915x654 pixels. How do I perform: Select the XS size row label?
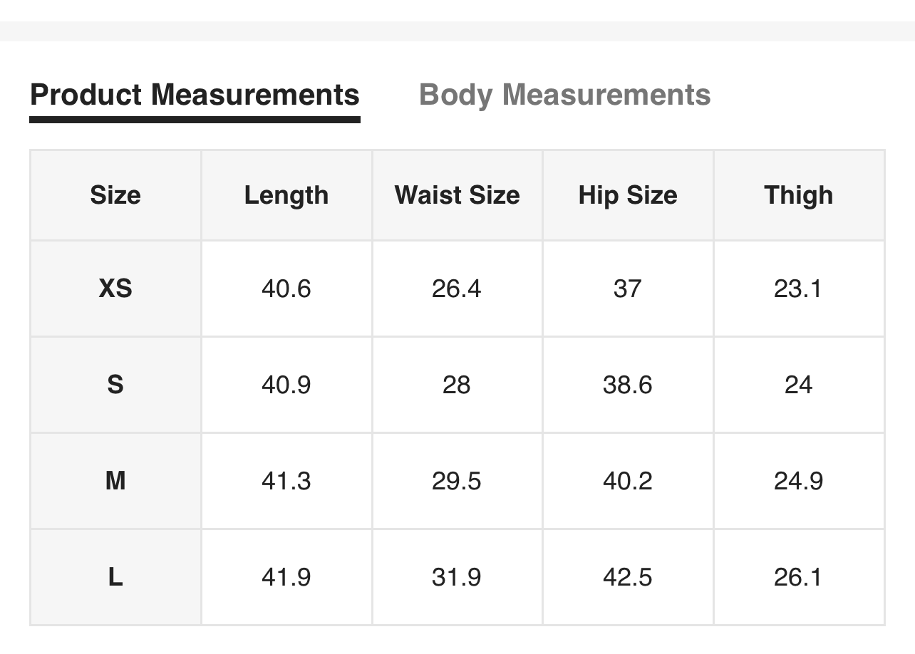point(115,289)
